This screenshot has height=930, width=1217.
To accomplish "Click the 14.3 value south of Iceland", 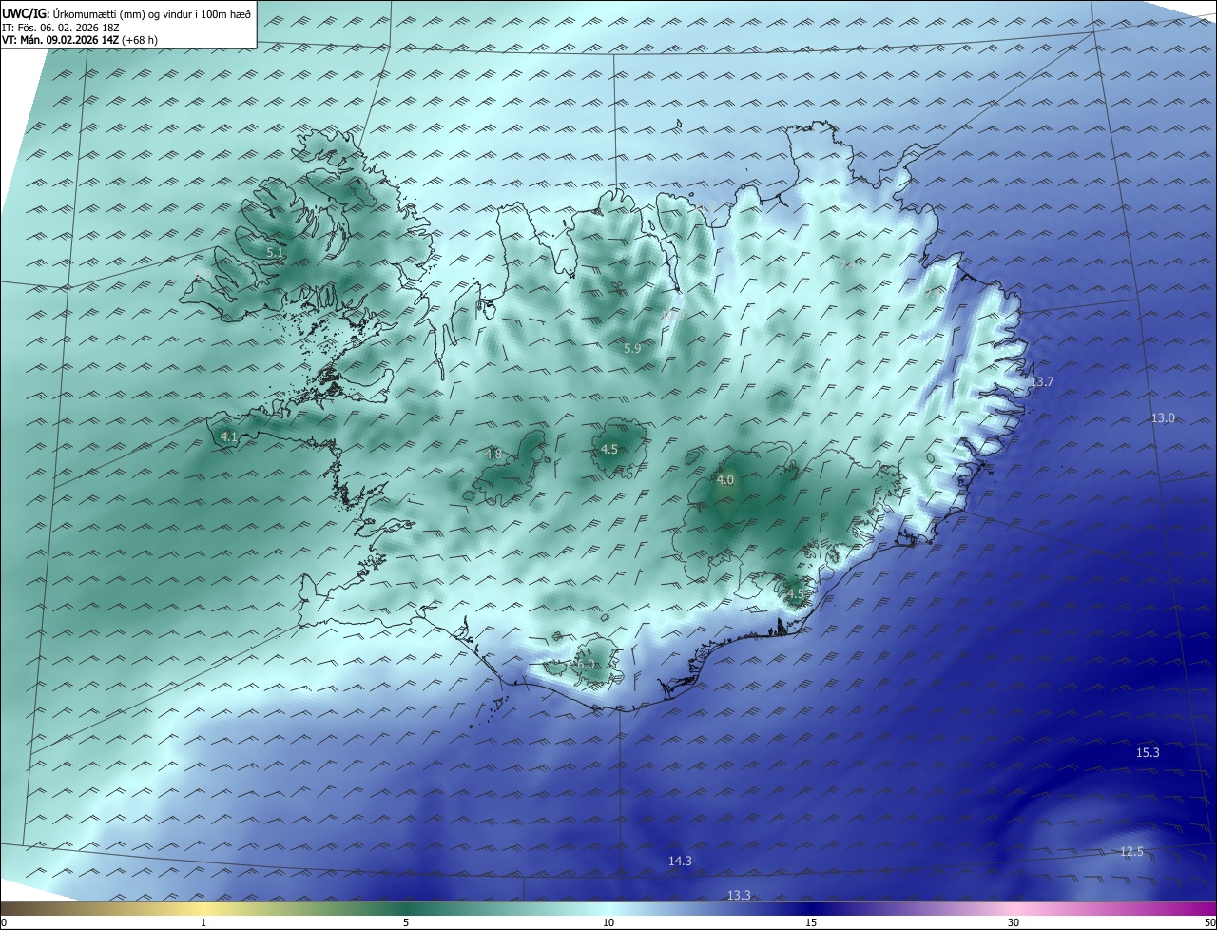I will pyautogui.click(x=680, y=861).
